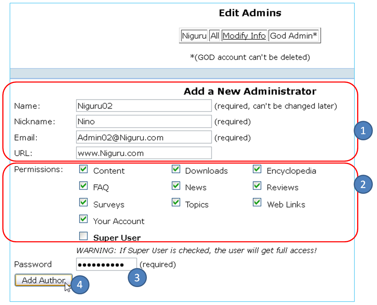This screenshot has height=305, width=377.
Task: Enable the Super User checkbox
Action: tap(83, 235)
